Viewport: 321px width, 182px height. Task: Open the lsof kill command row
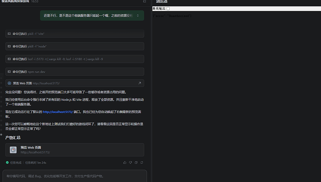point(75,59)
